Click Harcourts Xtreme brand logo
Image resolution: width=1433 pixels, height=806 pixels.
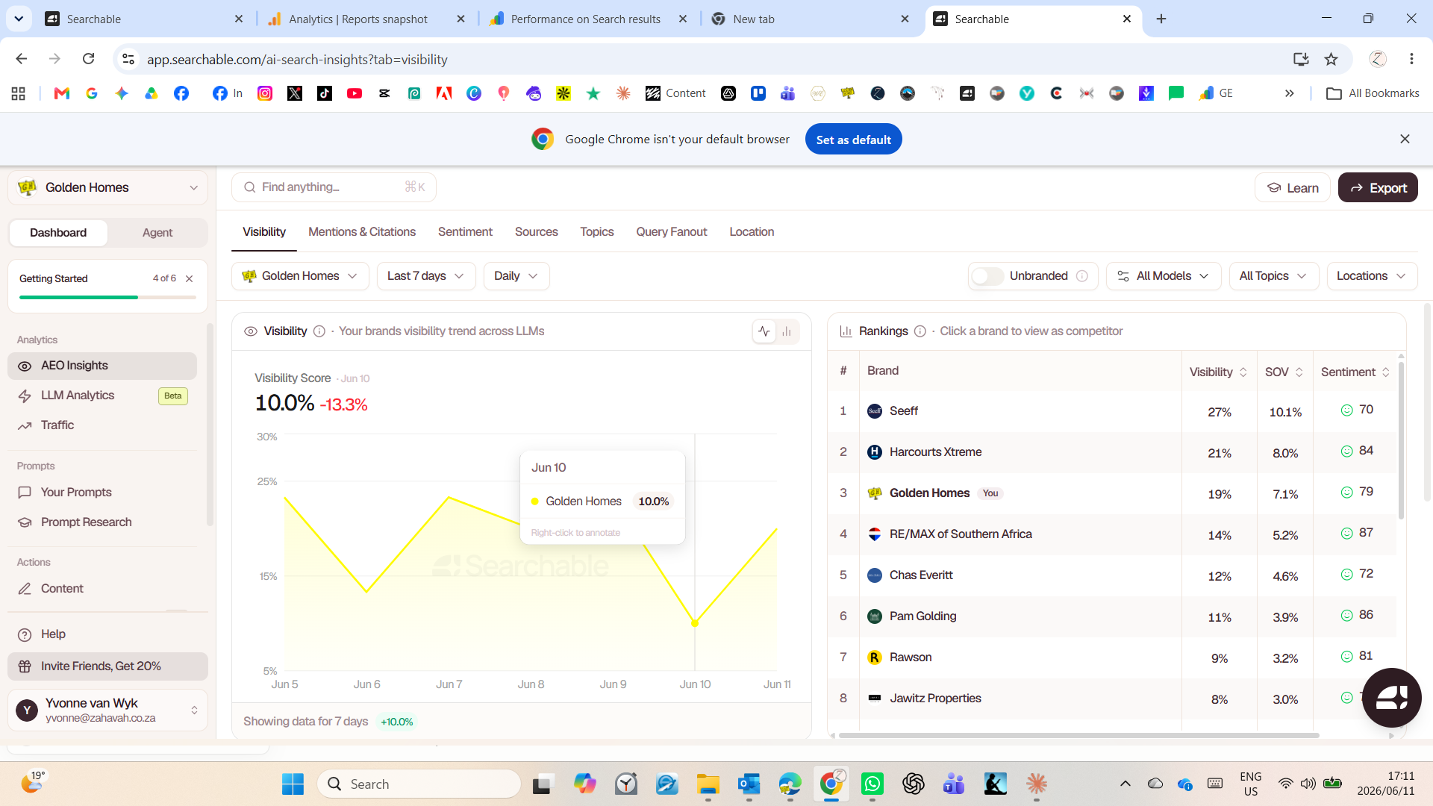875,452
